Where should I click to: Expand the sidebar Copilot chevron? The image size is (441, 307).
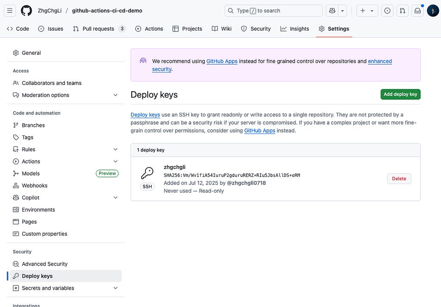(115, 197)
